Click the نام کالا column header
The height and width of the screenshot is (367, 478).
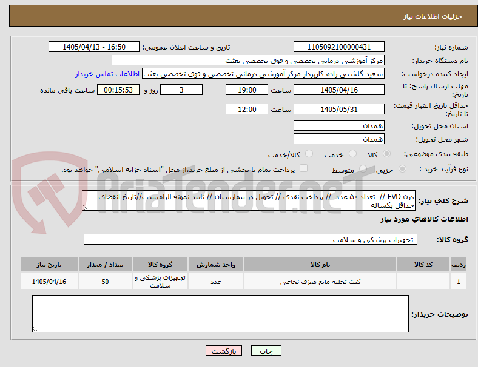[x=320, y=265]
